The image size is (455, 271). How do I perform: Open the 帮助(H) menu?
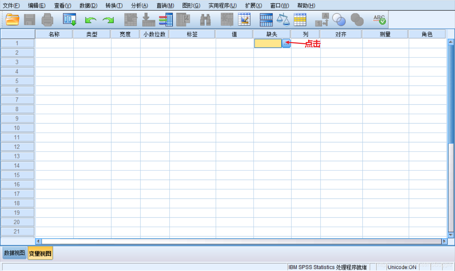click(x=306, y=5)
